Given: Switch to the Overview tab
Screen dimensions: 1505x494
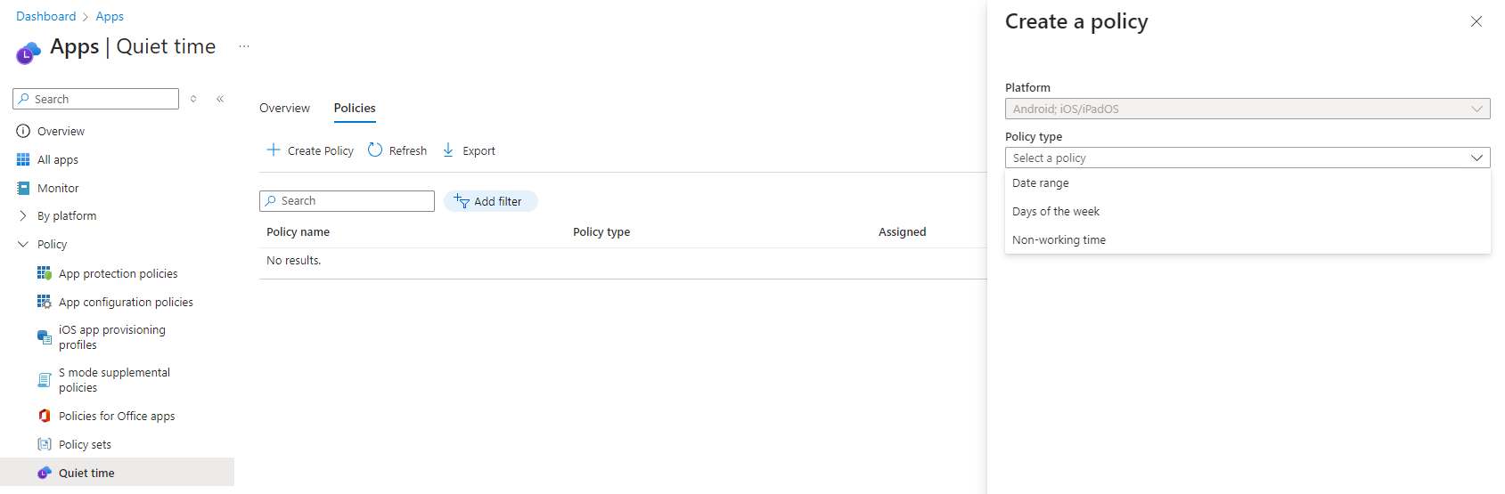Looking at the screenshot, I should (284, 108).
